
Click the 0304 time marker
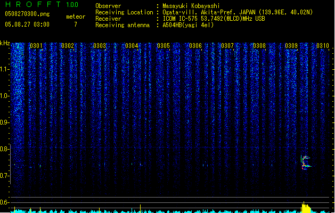coord(132,46)
